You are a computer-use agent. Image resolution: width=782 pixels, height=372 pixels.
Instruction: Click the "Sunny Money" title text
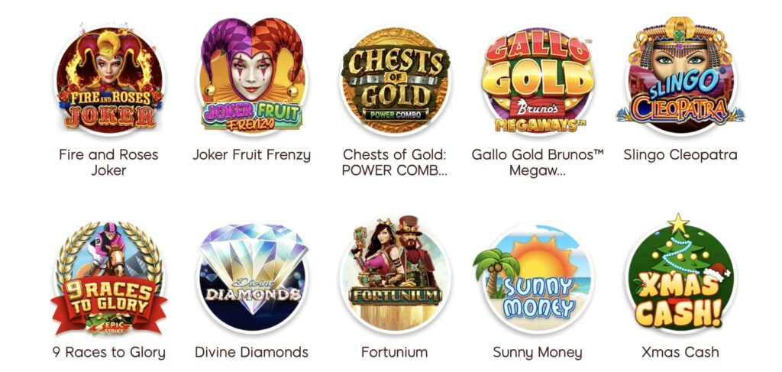[x=538, y=353]
